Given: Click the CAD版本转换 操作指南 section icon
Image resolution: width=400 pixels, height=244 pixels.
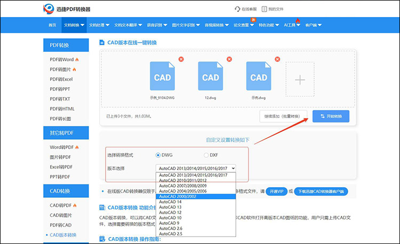Looking at the screenshot, I should [x=102, y=239].
